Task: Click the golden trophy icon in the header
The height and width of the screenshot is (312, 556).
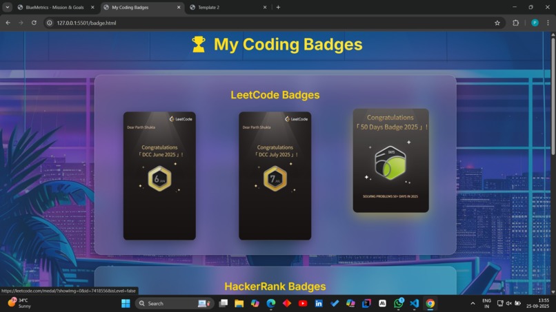Action: 199,45
